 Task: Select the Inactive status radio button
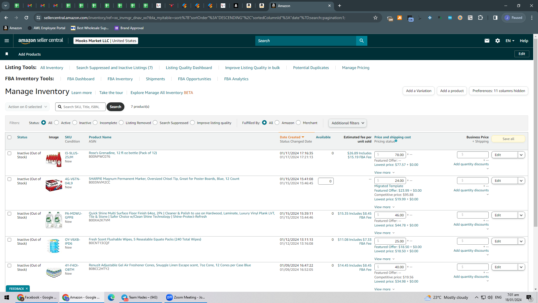coord(75,123)
